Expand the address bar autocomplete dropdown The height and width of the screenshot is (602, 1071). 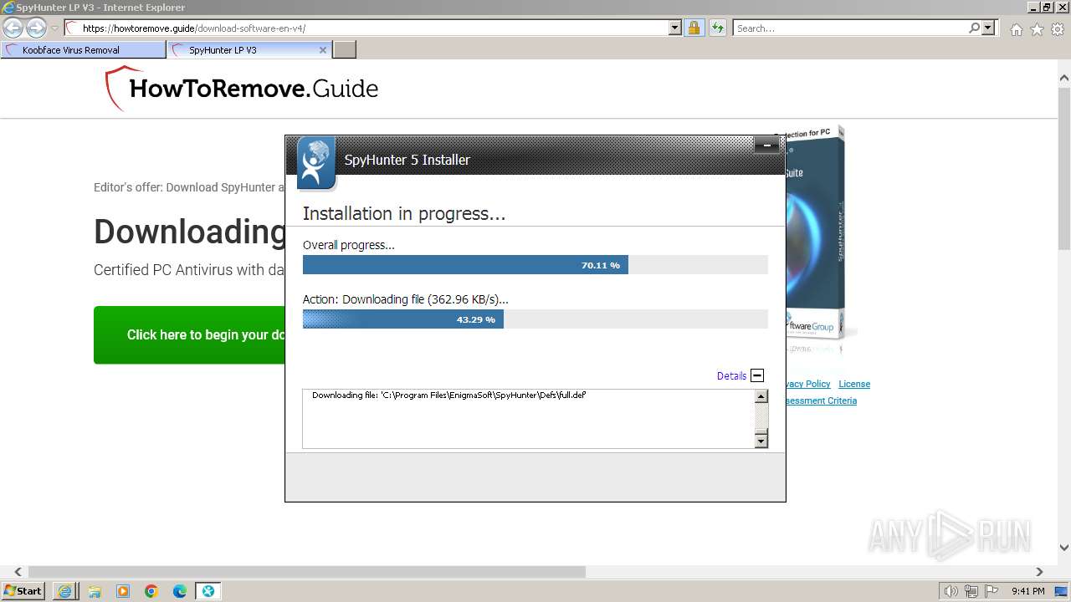675,28
